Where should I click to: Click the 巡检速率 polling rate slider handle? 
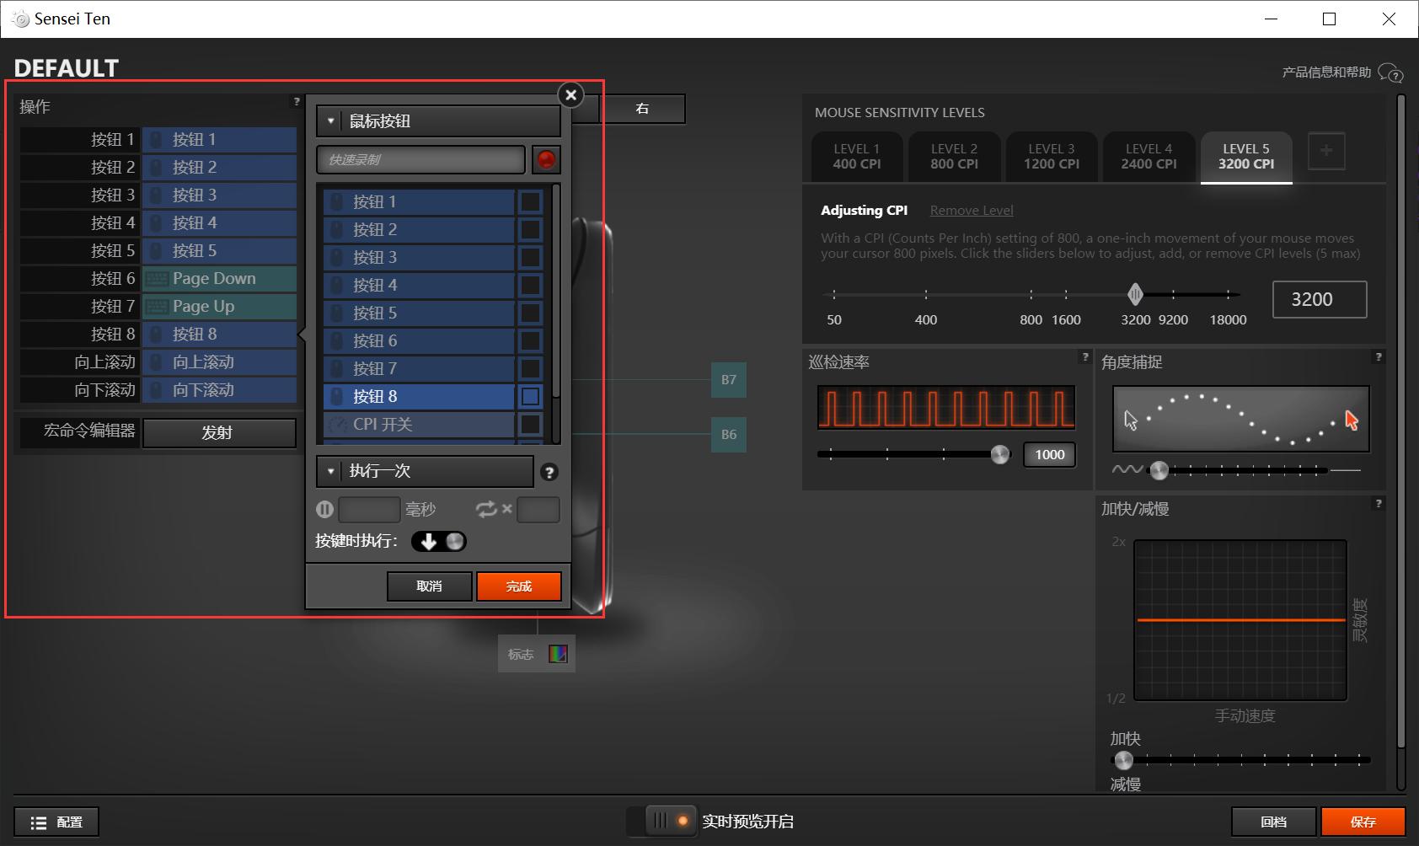coord(1000,455)
